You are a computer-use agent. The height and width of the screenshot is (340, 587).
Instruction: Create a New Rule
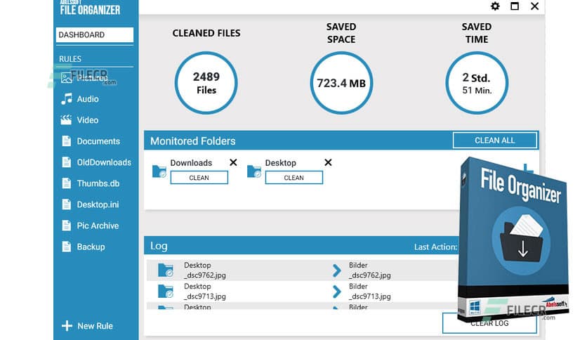tap(88, 326)
